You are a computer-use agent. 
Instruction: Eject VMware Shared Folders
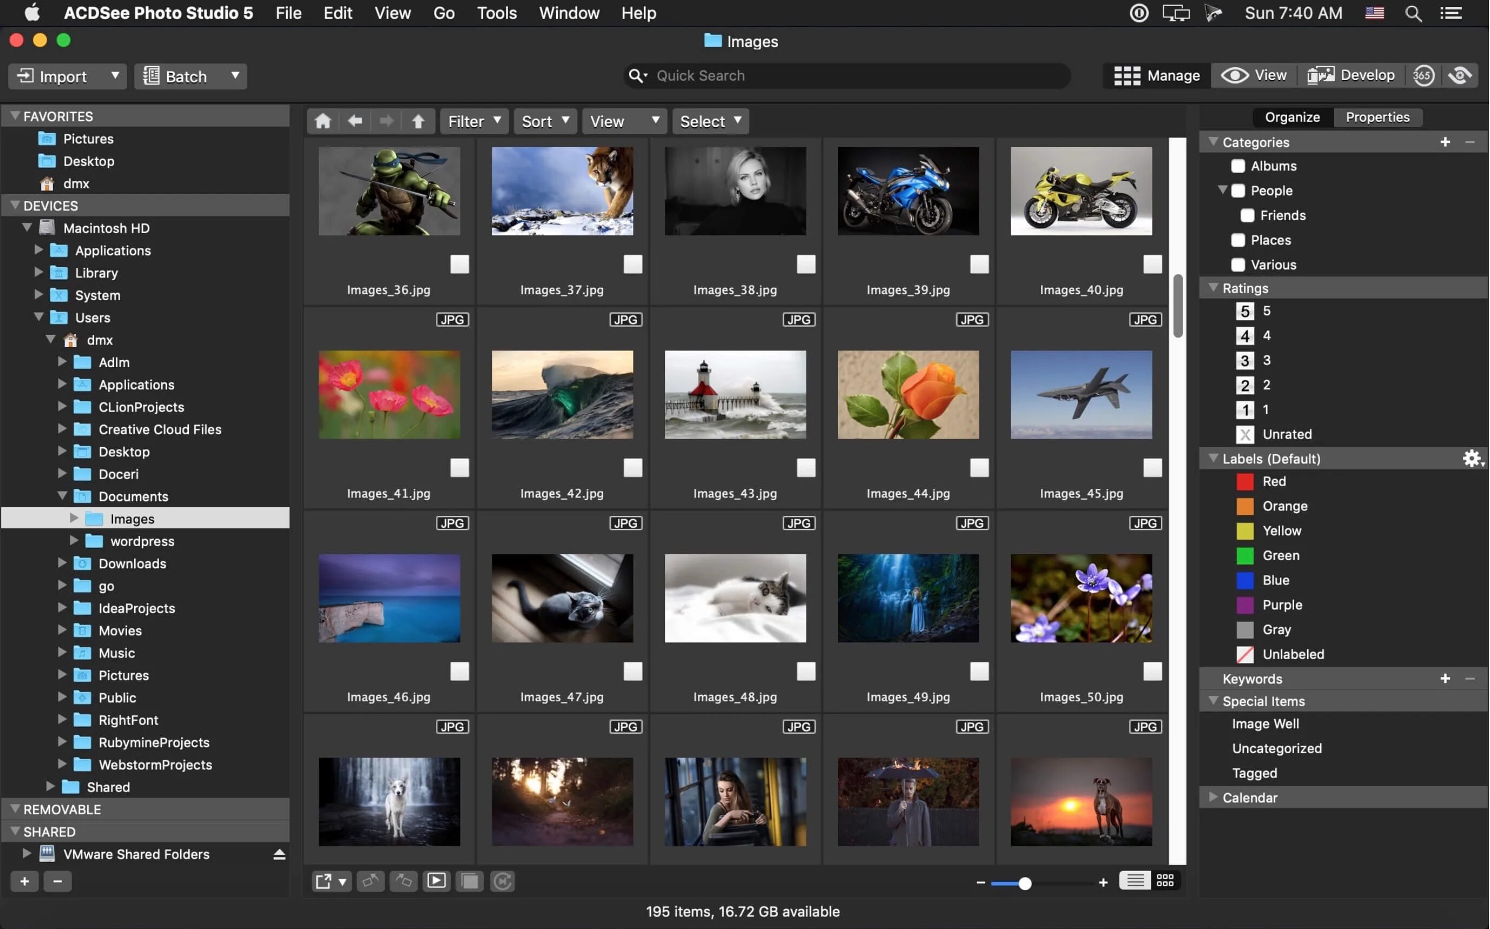tap(279, 854)
